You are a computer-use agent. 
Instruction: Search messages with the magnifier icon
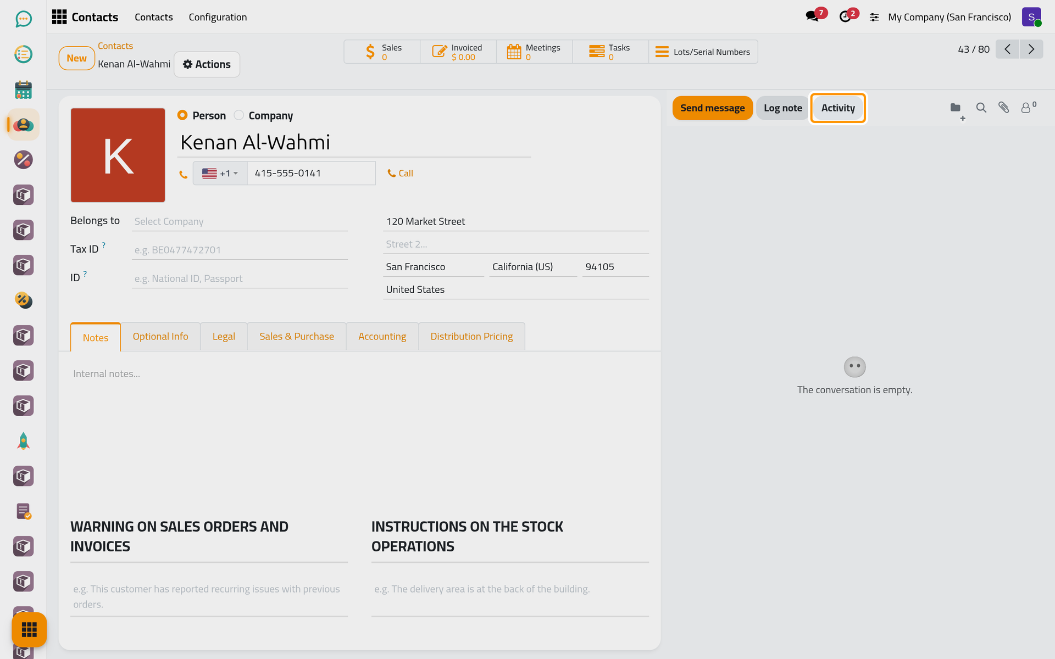(x=981, y=108)
